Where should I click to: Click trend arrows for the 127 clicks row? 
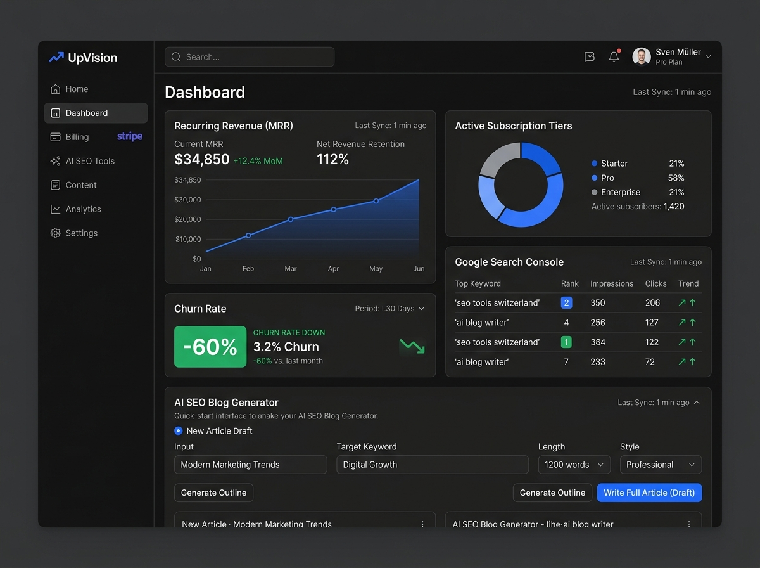point(687,323)
